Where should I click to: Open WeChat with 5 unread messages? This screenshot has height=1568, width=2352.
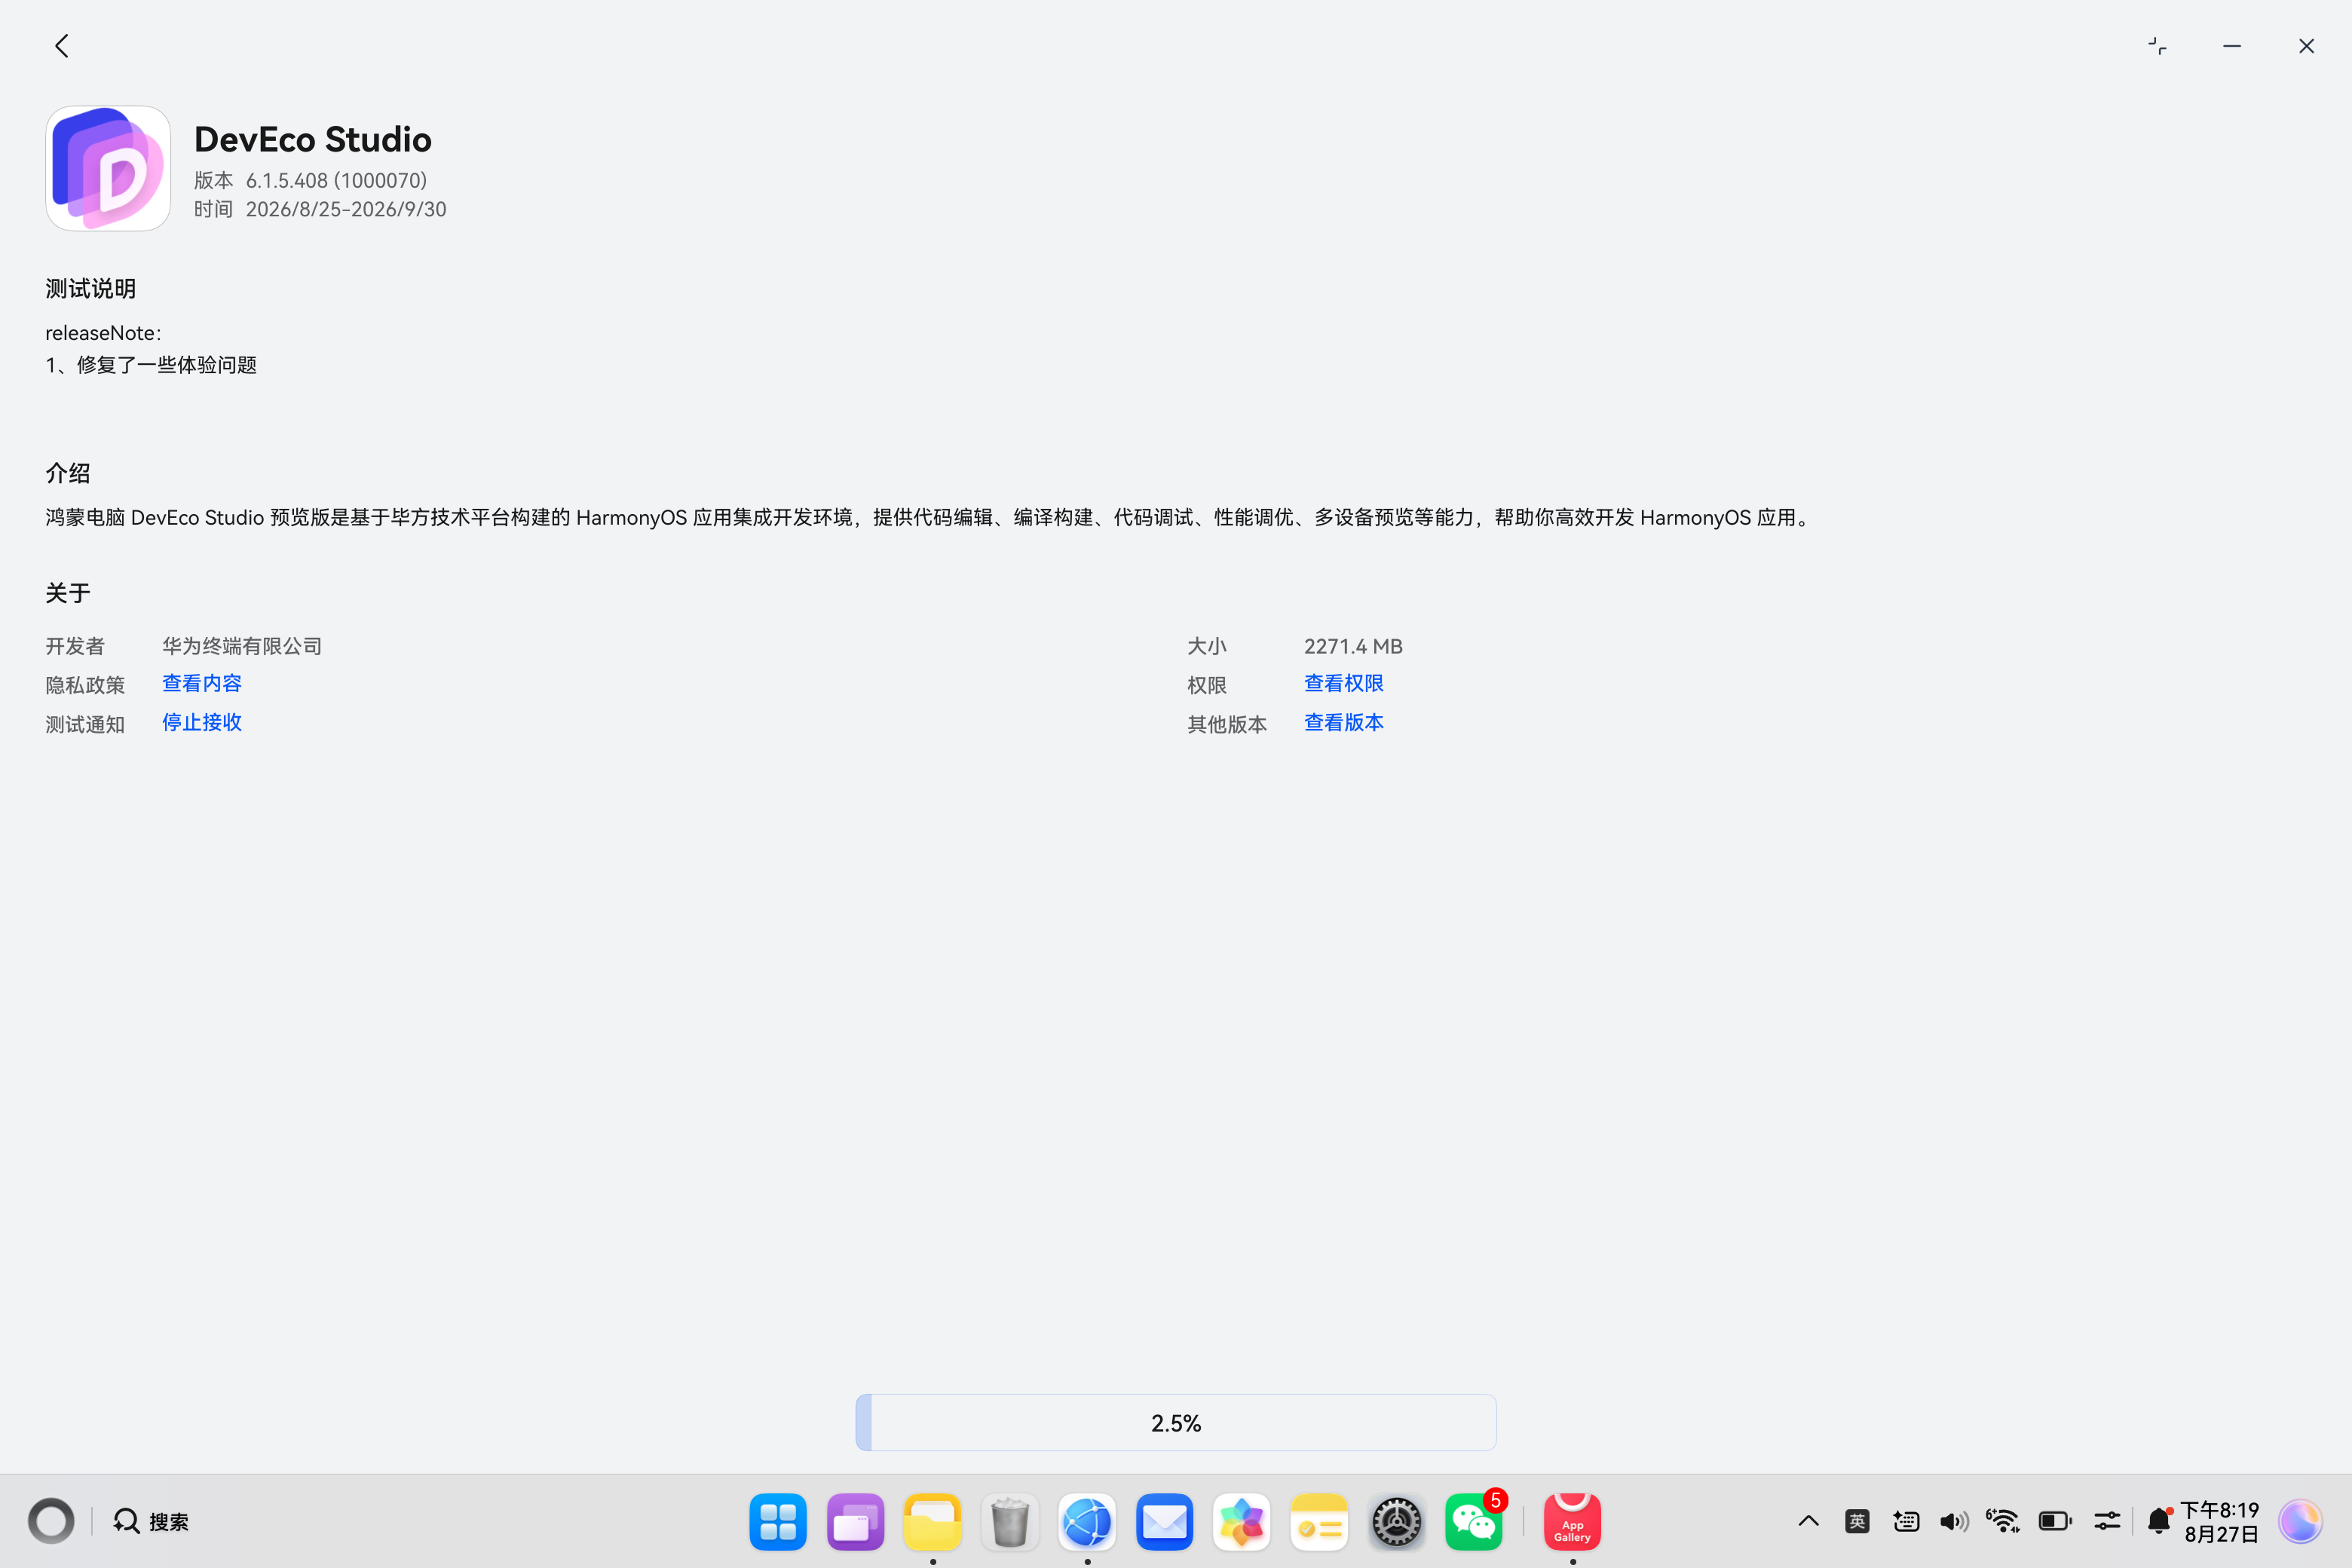point(1474,1522)
